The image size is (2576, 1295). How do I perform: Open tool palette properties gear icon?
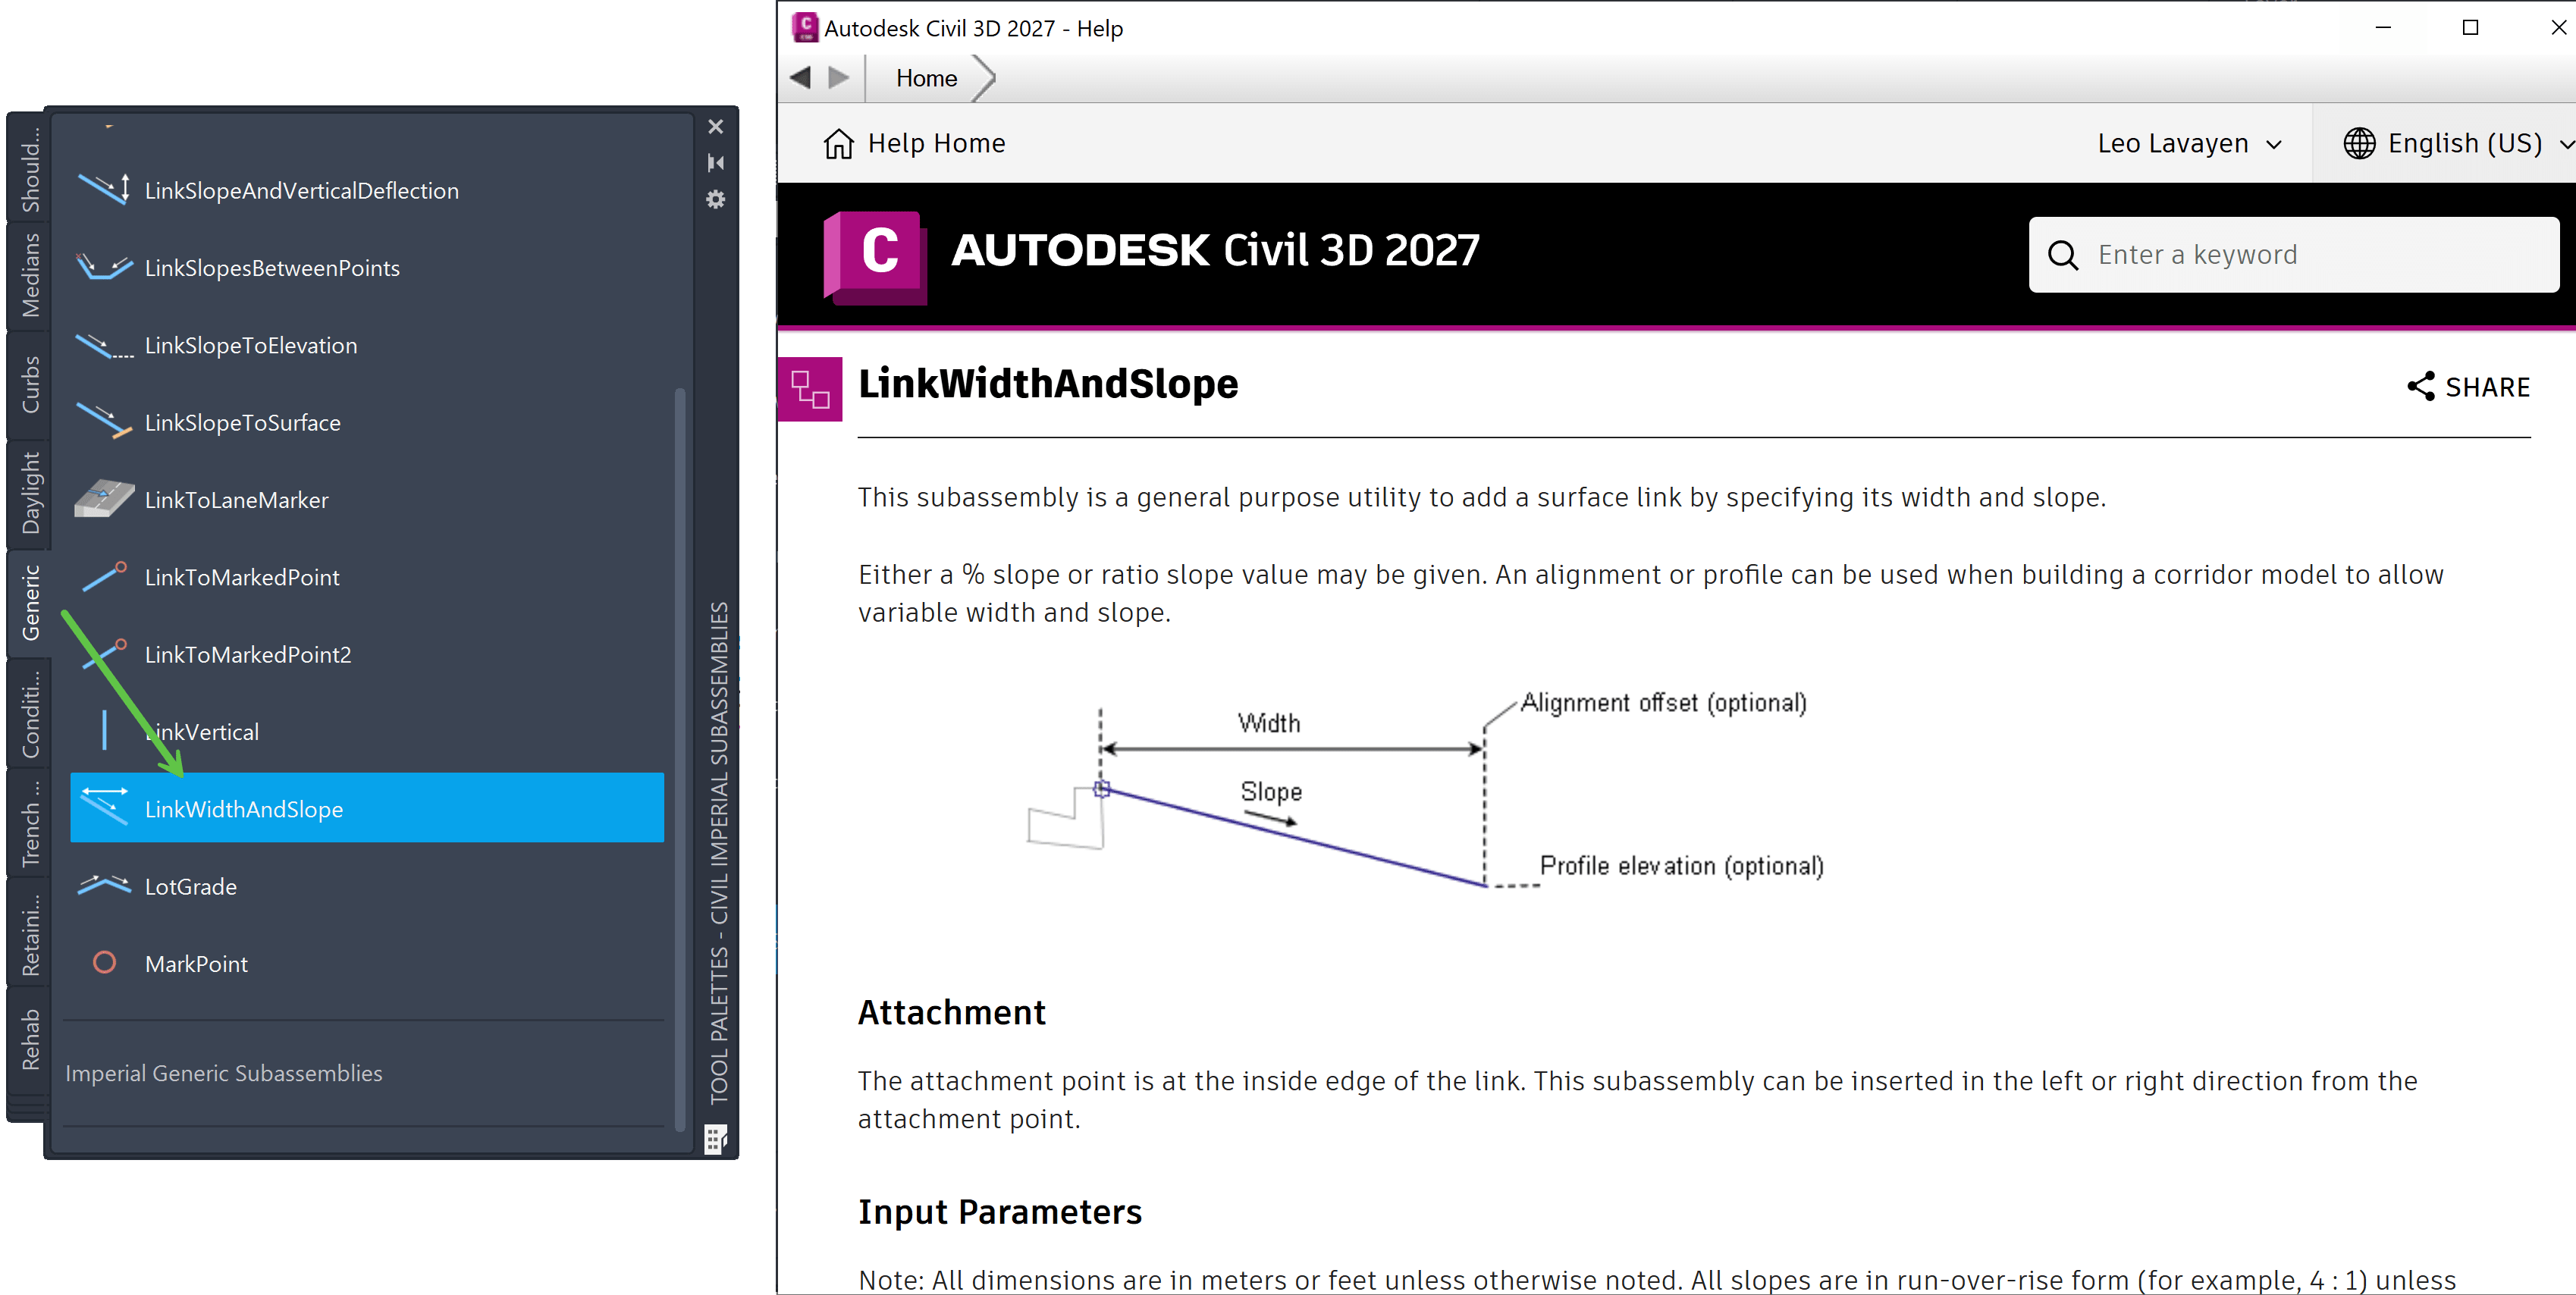tap(715, 199)
